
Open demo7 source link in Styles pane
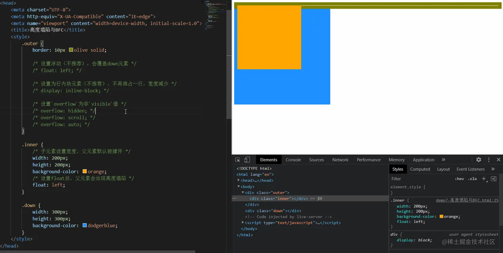[x=467, y=200]
